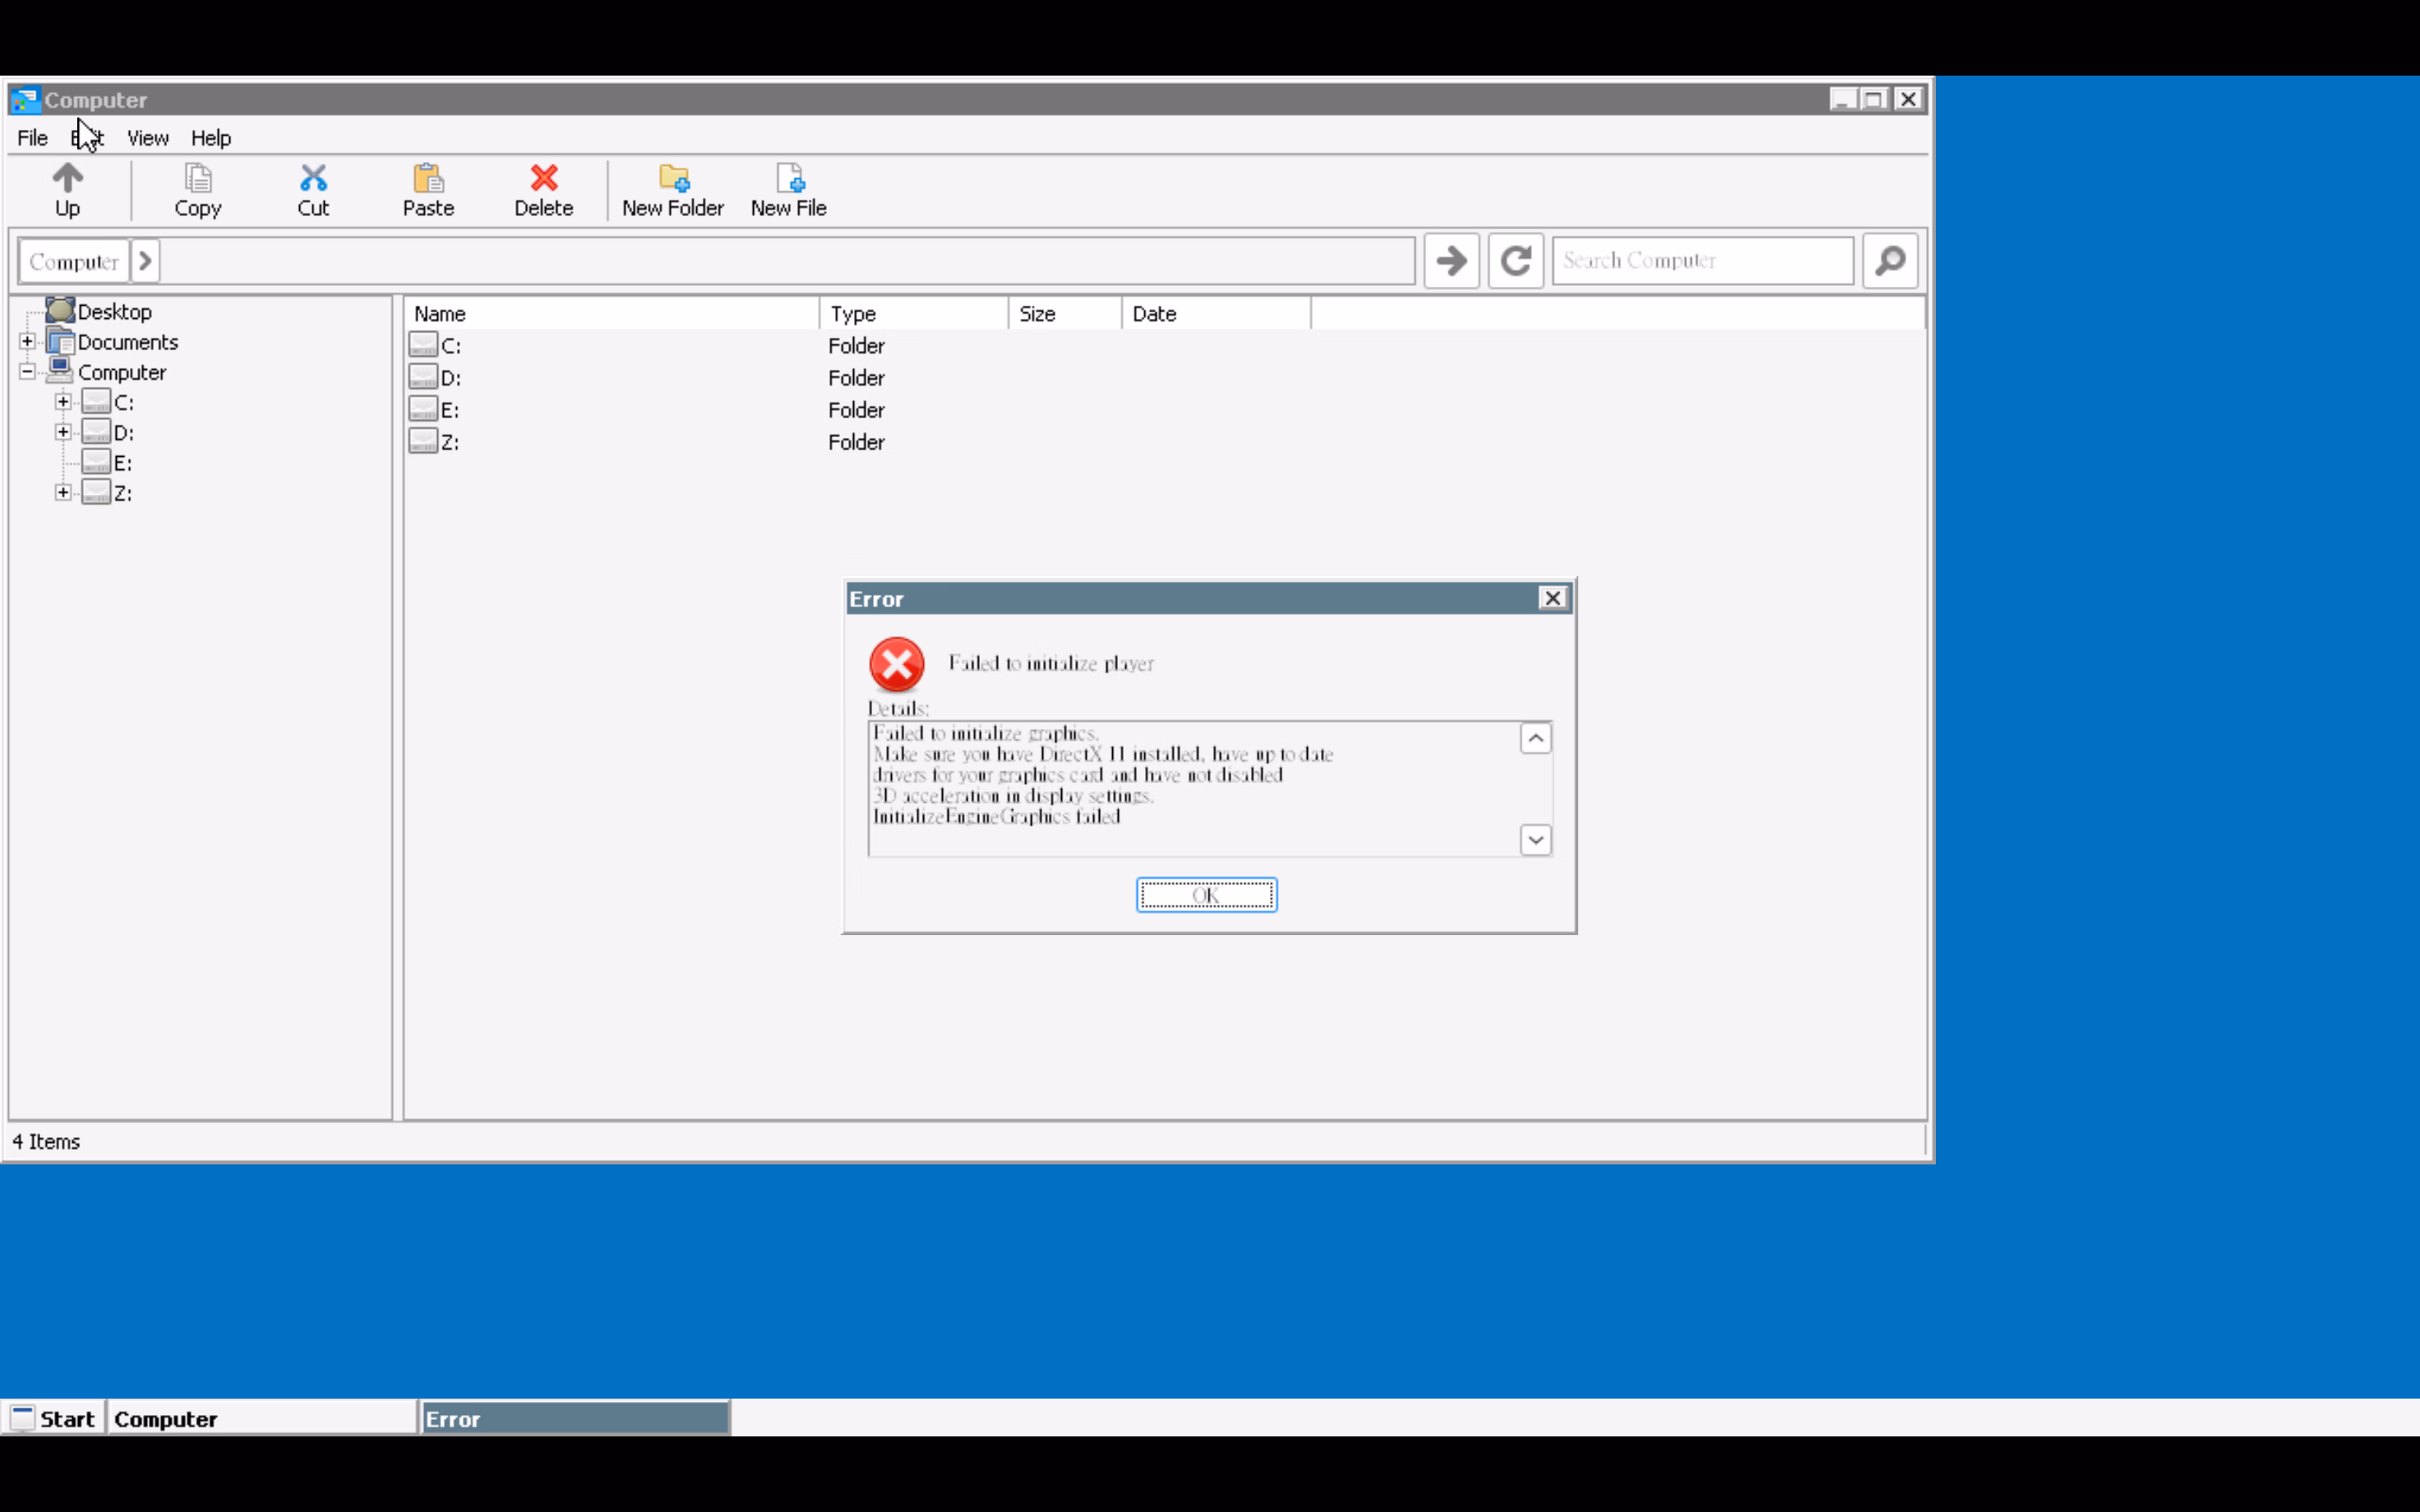Click the Copy toolbar icon
Screen dimensions: 2420x1512
pos(197,179)
